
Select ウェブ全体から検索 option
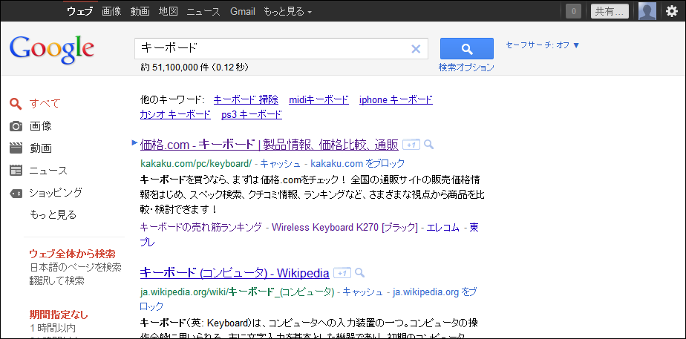coord(73,254)
